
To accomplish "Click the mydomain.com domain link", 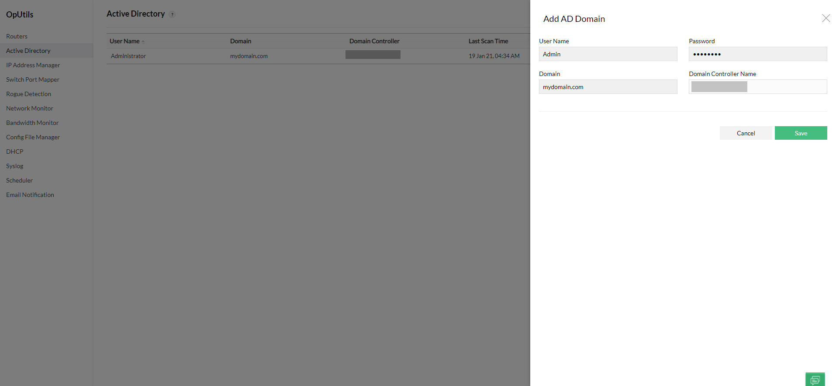I will click(x=249, y=56).
